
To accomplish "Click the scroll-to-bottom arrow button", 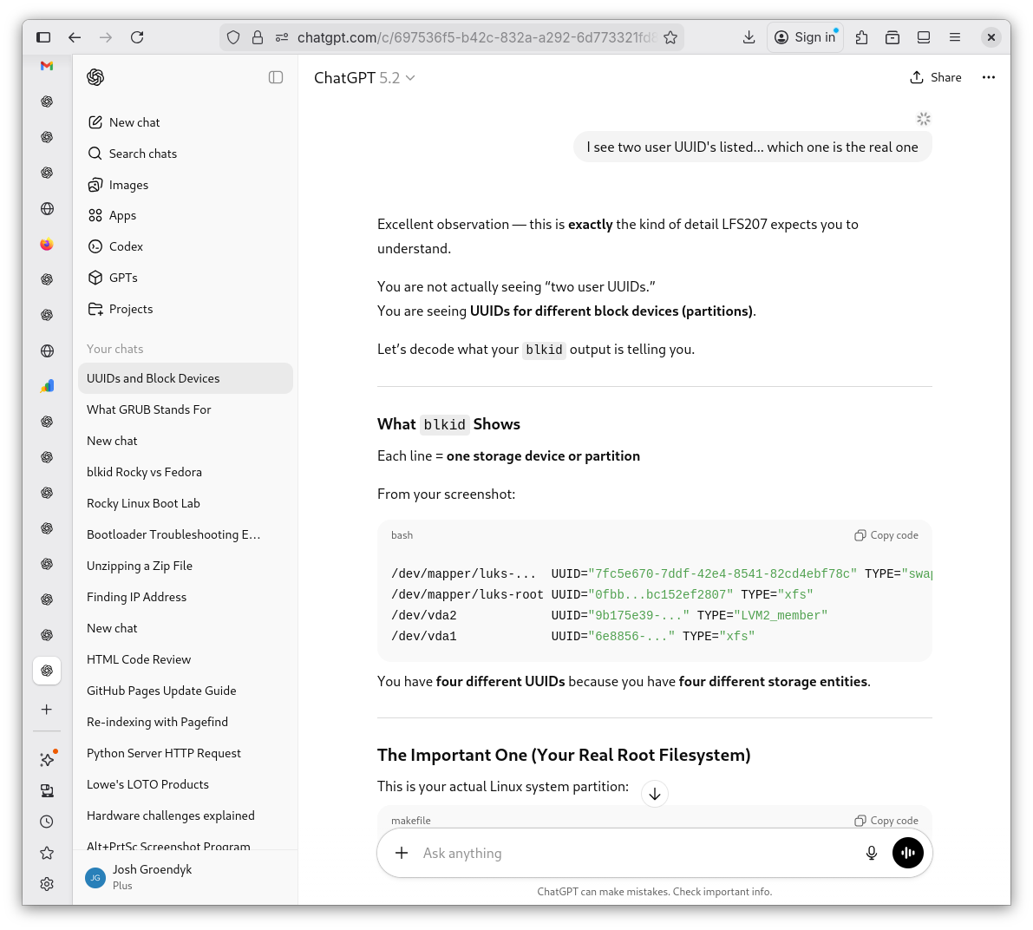I will tap(655, 794).
